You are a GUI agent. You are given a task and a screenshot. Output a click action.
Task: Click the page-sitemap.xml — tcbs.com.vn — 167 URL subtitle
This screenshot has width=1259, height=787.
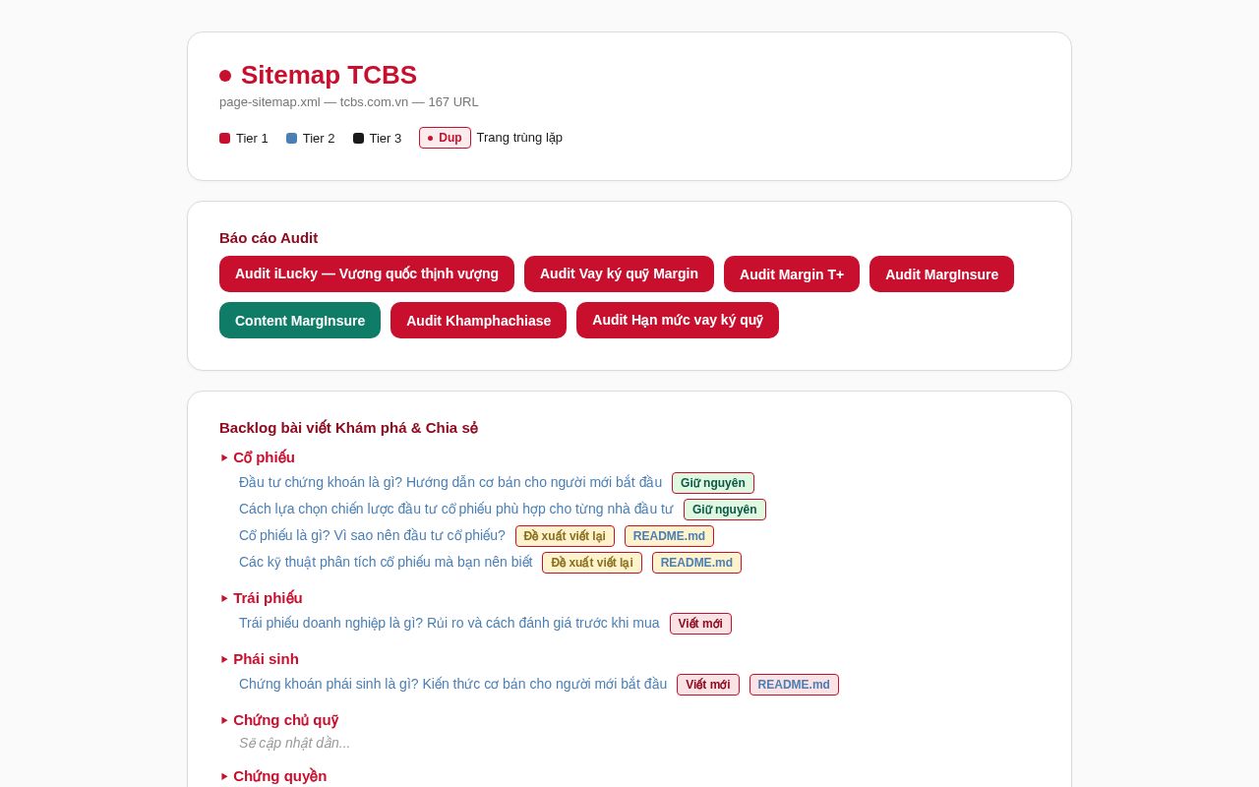pos(349,101)
